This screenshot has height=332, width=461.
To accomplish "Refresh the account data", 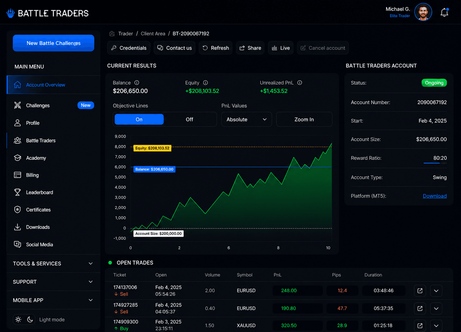I will point(216,48).
